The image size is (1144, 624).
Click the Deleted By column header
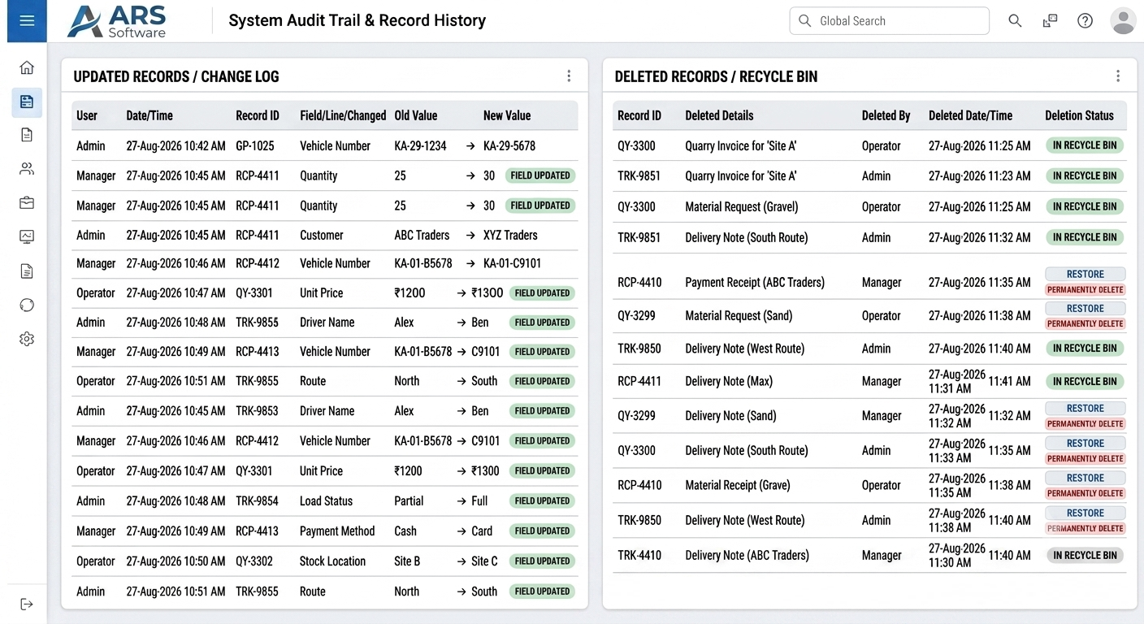(886, 115)
